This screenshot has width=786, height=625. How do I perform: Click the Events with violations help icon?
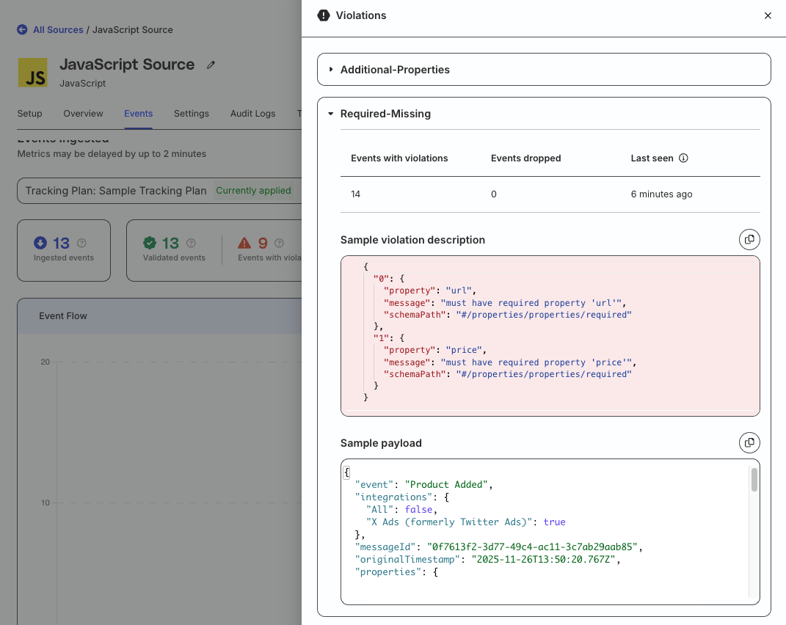pos(279,243)
